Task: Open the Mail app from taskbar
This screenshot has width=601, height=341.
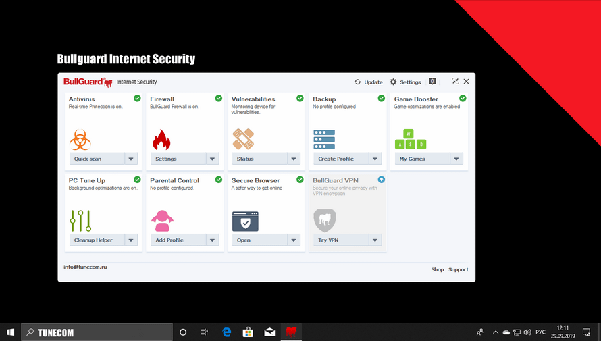Action: pos(269,332)
